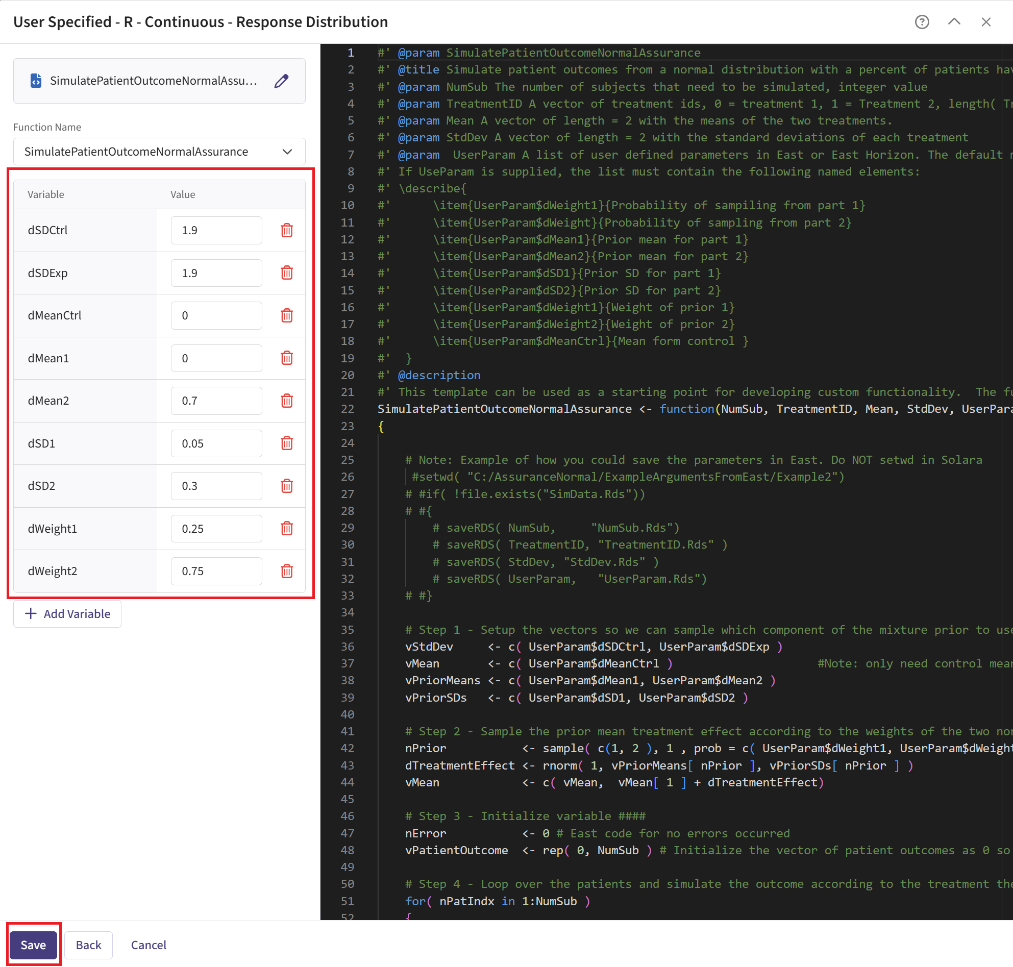1013x967 pixels.
Task: Cancel the user specified dialog
Action: [x=149, y=945]
